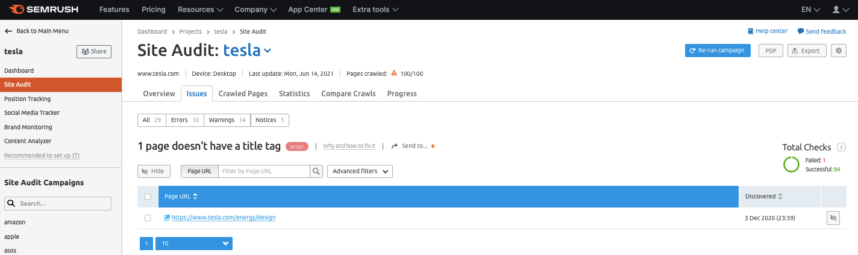Switch to the Statistics tab
This screenshot has height=255, width=858.
(x=295, y=94)
